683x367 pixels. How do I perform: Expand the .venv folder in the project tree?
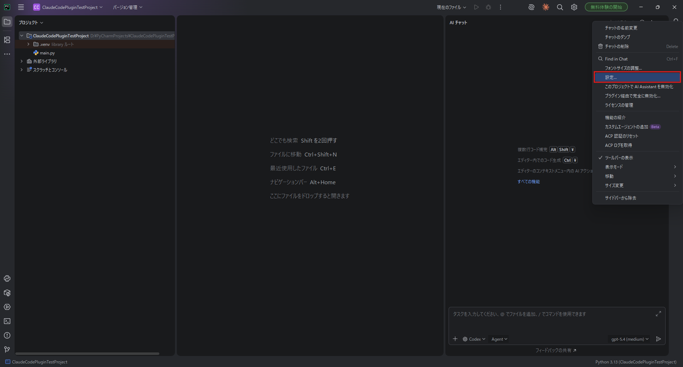[x=28, y=44]
